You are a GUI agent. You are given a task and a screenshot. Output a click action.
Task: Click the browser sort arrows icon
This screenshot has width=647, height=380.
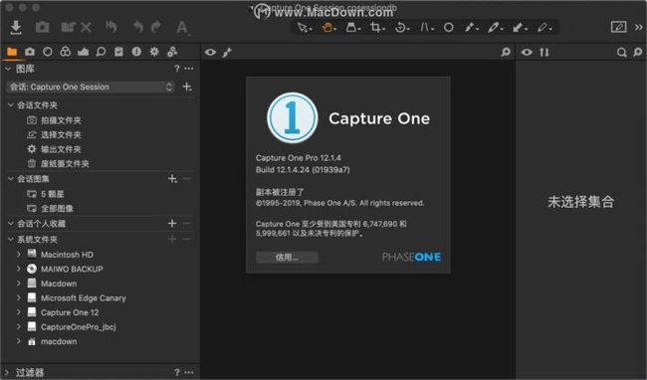point(544,53)
